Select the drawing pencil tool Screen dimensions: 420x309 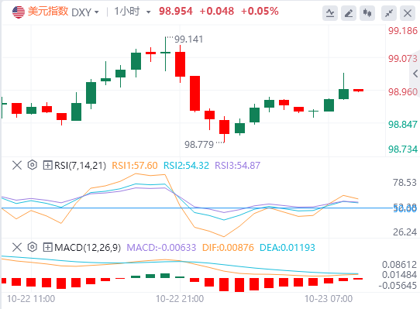pyautogui.click(x=349, y=13)
